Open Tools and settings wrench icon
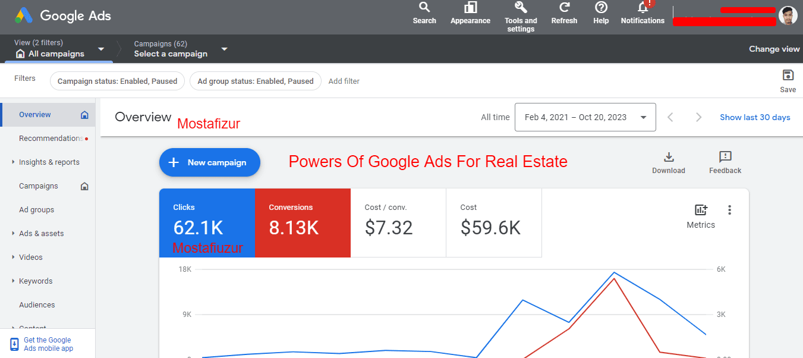This screenshot has width=803, height=358. pyautogui.click(x=521, y=8)
